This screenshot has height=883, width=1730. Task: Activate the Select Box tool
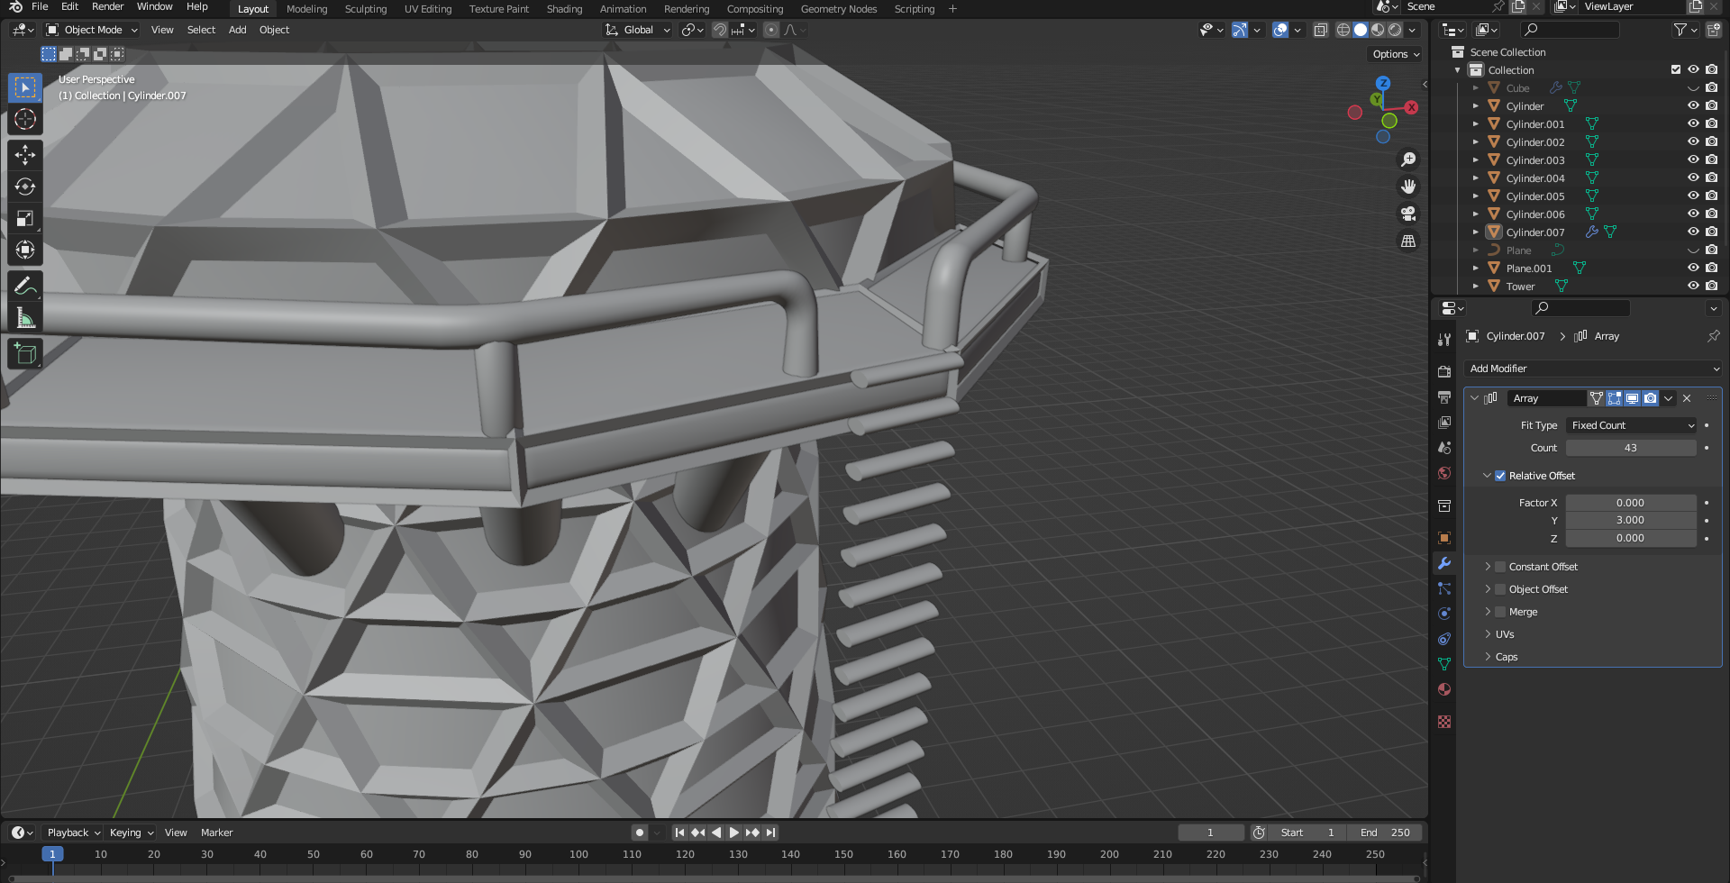click(25, 87)
